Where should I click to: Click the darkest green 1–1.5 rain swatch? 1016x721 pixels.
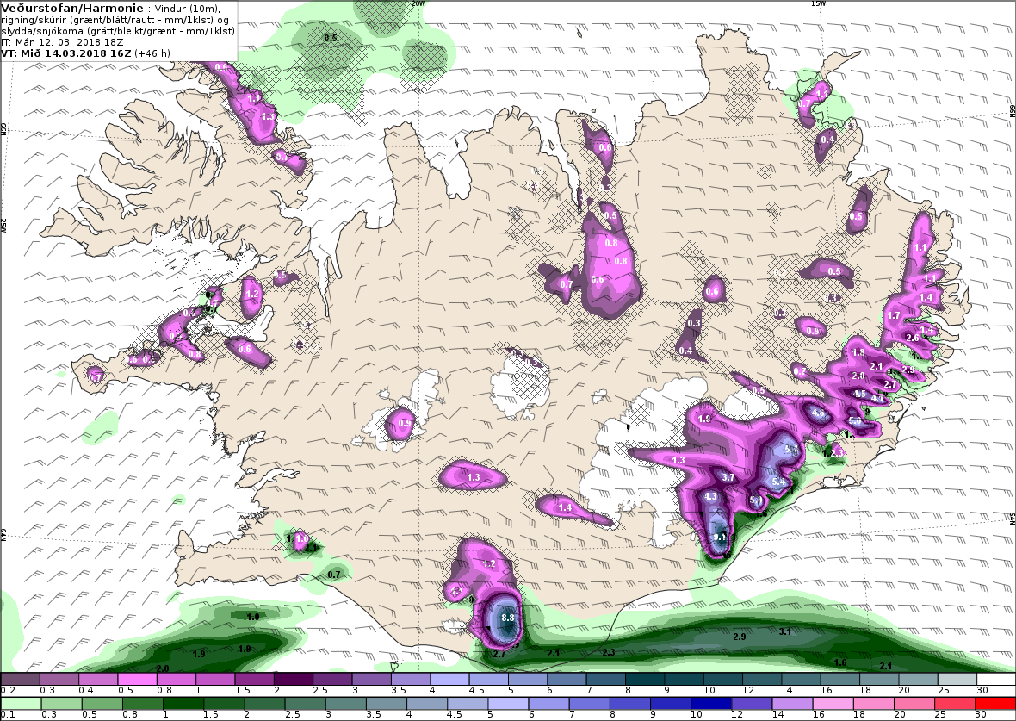click(x=182, y=704)
